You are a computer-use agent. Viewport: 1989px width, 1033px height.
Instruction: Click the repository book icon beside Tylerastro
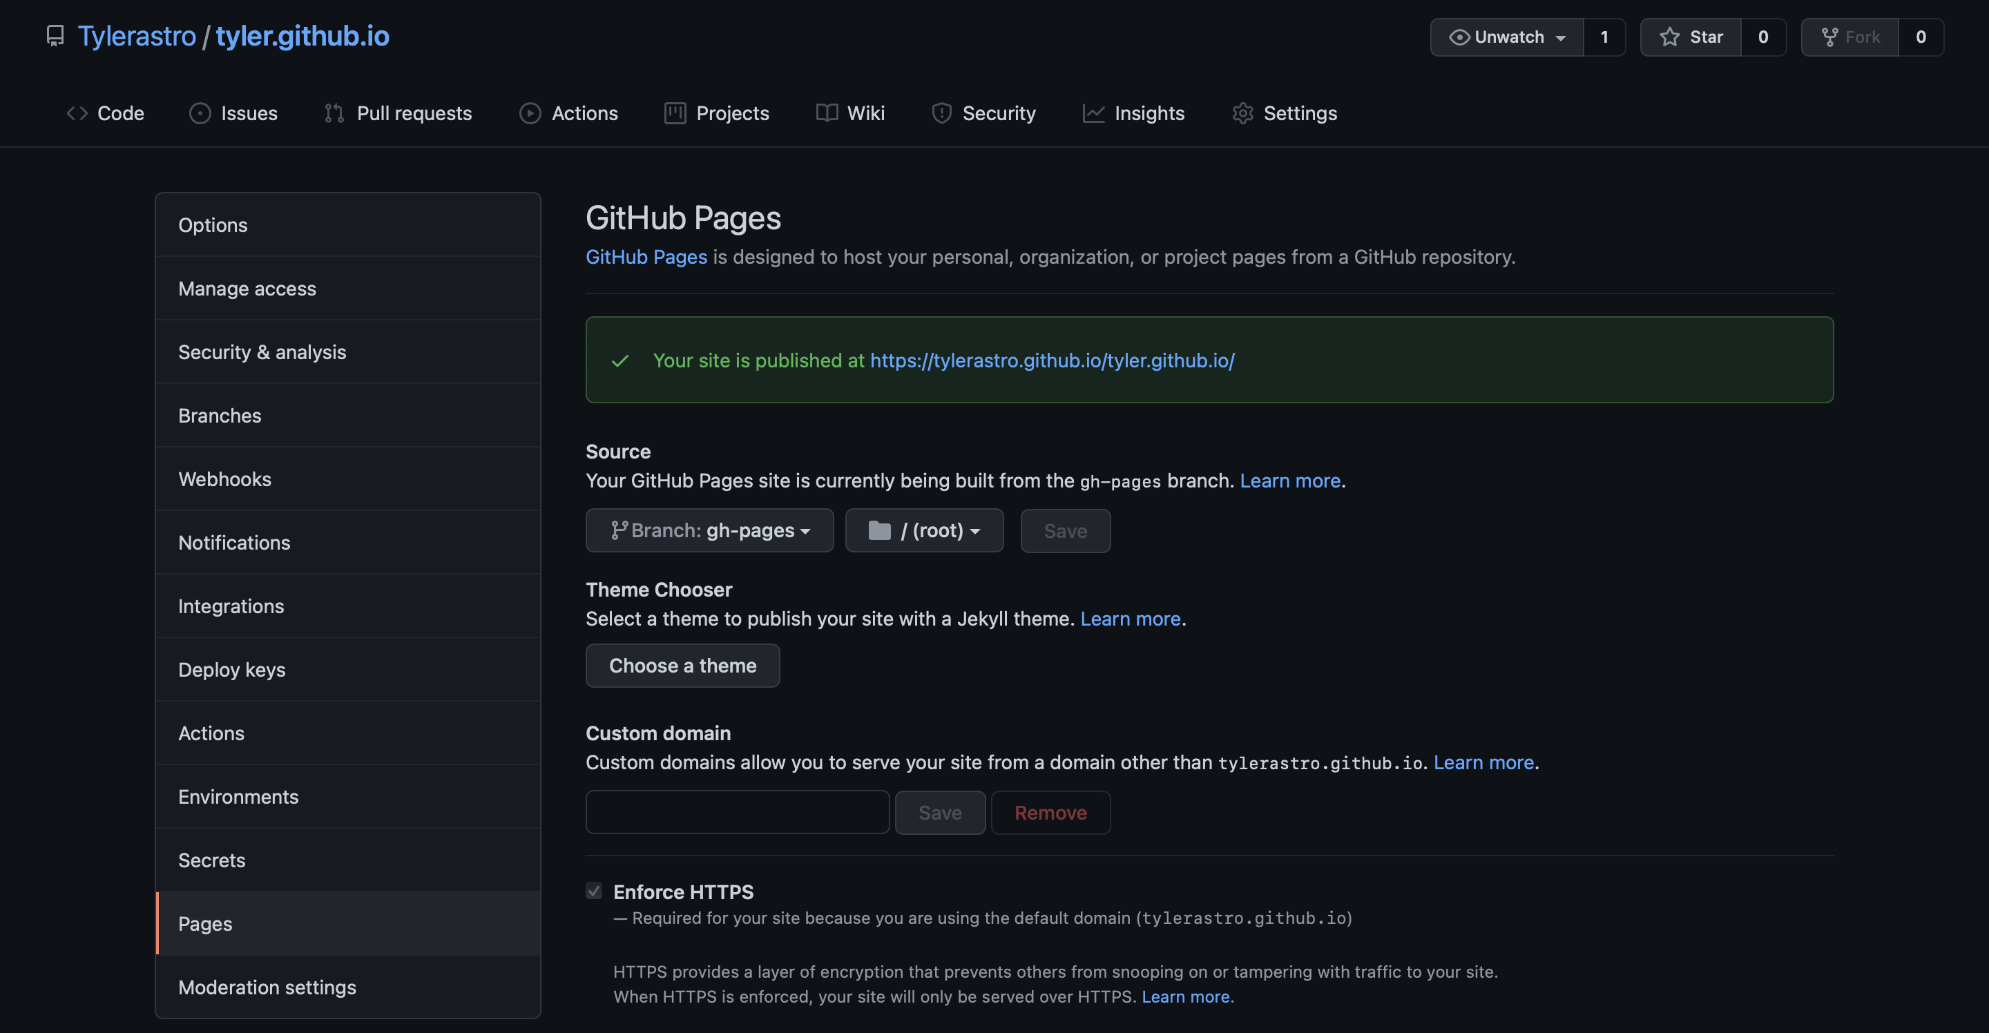[55, 37]
